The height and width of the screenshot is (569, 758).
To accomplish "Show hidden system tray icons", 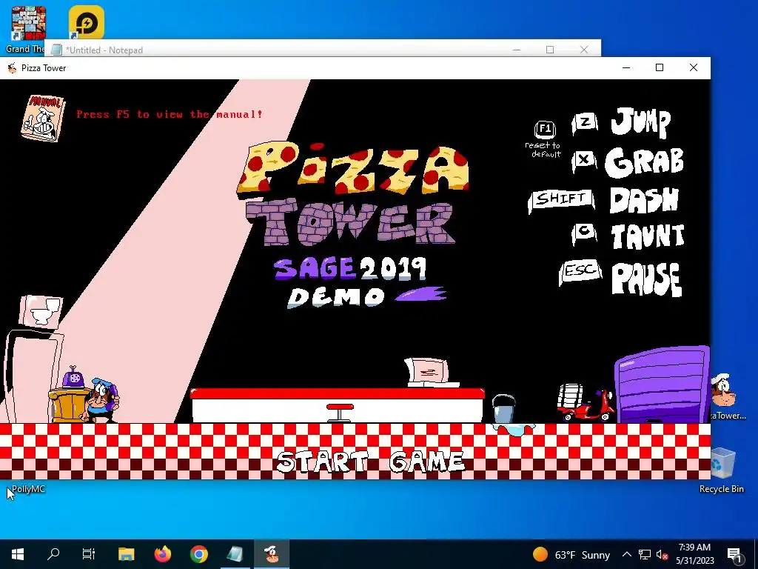I will (x=626, y=554).
